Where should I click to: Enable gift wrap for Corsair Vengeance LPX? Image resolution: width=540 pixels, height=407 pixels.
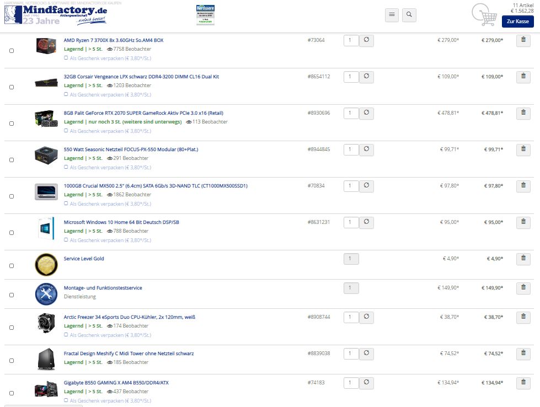(x=66, y=94)
